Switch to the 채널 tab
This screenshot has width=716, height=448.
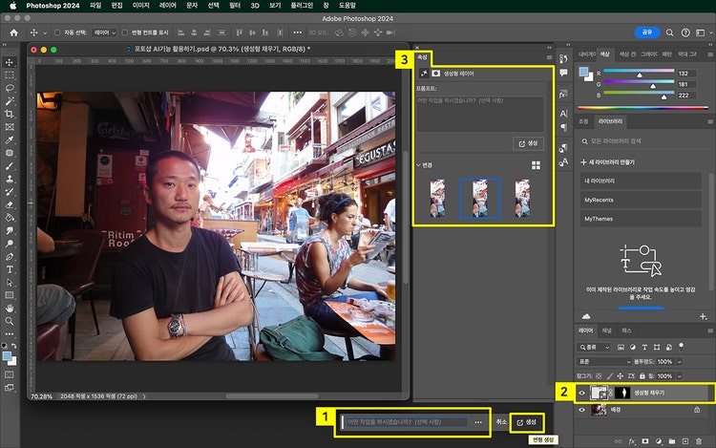(606, 331)
